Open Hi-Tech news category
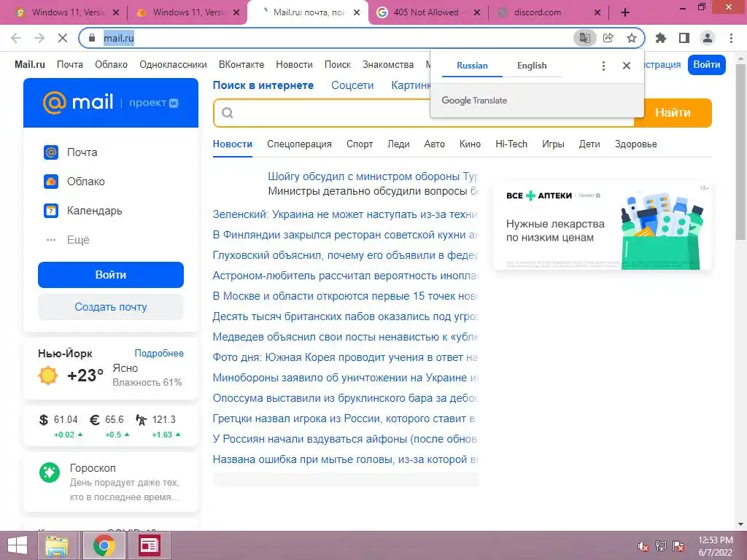The width and height of the screenshot is (747, 560). (x=511, y=144)
